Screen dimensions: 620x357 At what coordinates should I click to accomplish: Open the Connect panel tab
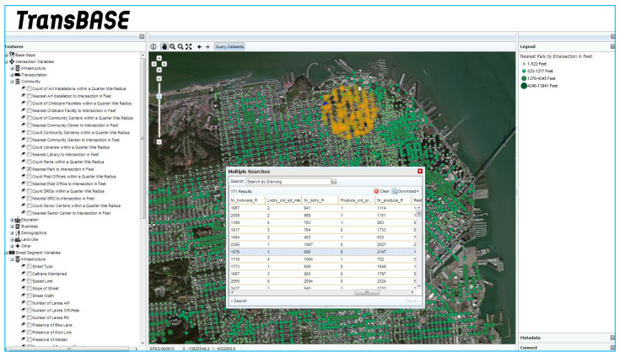531,347
